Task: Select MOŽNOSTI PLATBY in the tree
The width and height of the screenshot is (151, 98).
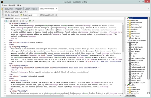Action: pos(137,47)
